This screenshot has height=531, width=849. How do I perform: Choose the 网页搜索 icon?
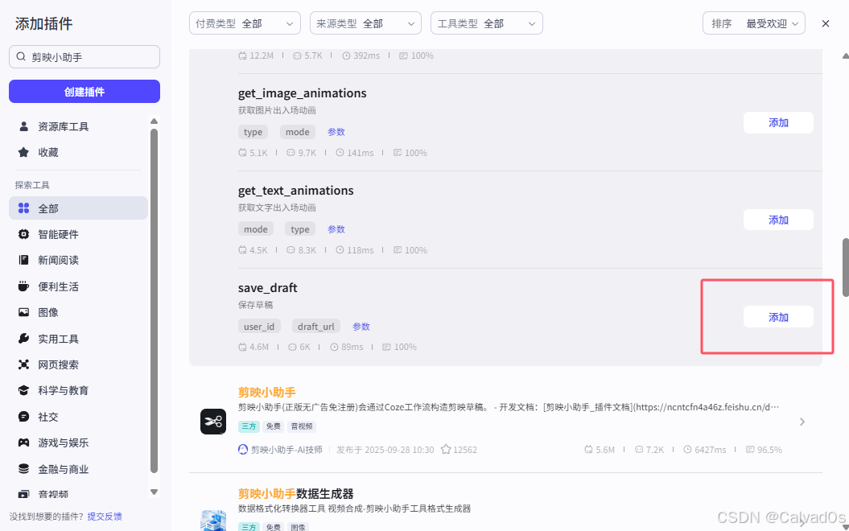(24, 364)
